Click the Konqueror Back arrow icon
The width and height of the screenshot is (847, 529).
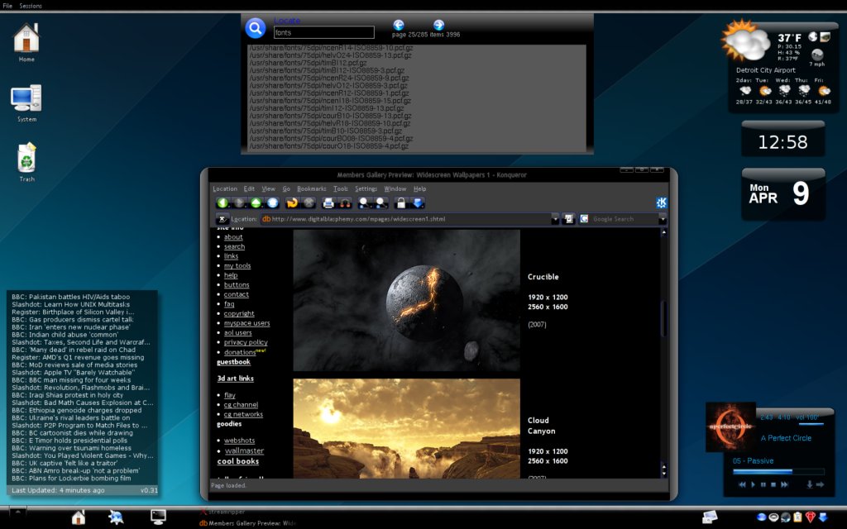223,203
